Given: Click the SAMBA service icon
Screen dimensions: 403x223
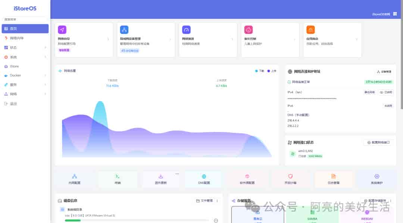Looking at the screenshot, I should click(312, 213).
